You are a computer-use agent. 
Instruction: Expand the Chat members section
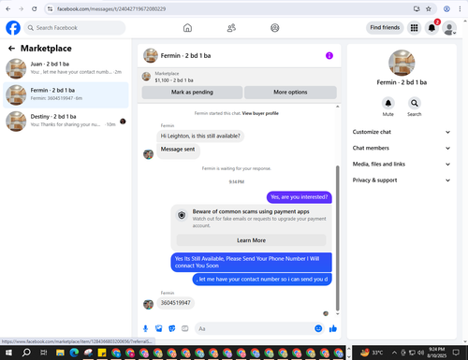(402, 148)
